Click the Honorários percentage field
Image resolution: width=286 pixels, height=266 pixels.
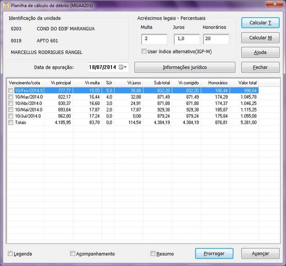[x=216, y=39]
